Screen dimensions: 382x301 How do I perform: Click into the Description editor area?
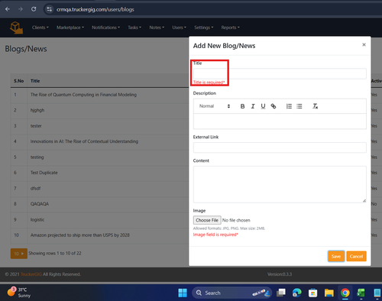(x=280, y=121)
